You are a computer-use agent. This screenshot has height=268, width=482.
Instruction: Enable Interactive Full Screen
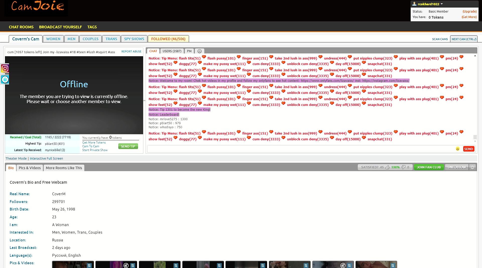click(46, 159)
